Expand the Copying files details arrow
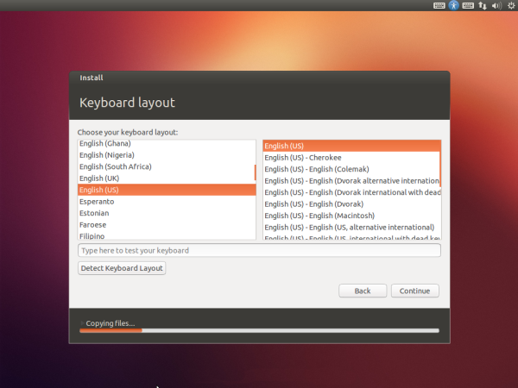This screenshot has height=388, width=518. 81,323
